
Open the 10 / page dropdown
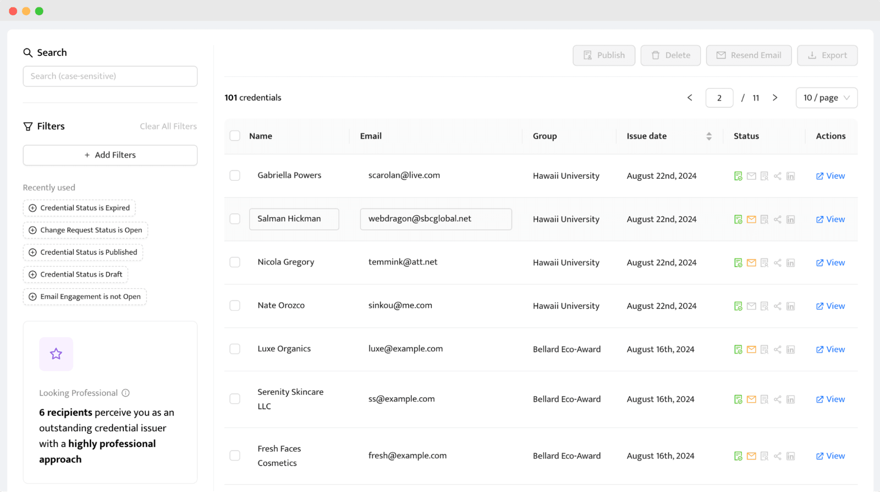(x=826, y=98)
